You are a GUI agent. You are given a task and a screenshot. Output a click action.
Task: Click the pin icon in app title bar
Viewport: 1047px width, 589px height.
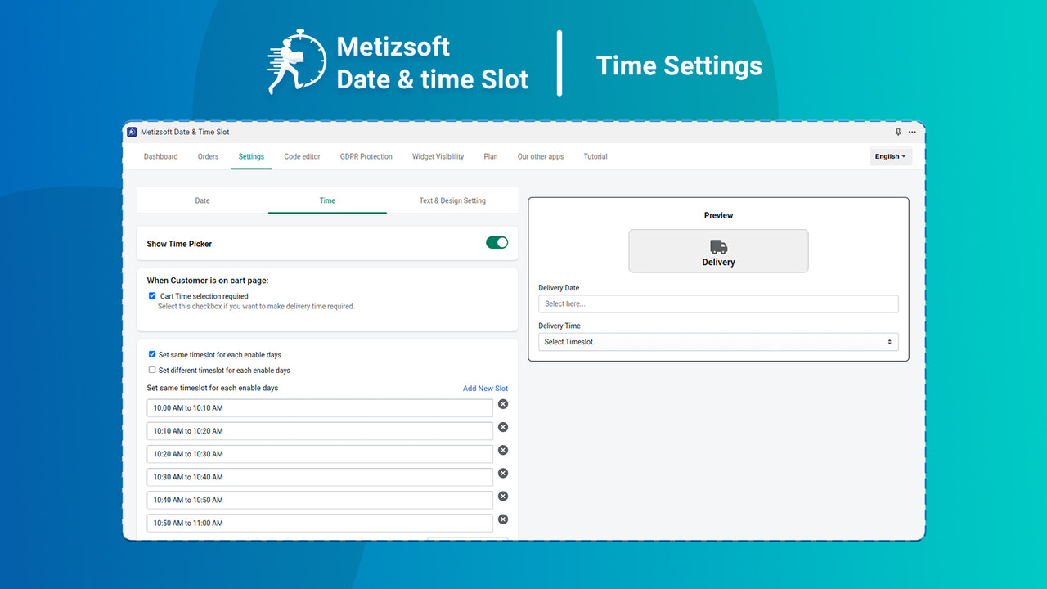click(x=898, y=132)
